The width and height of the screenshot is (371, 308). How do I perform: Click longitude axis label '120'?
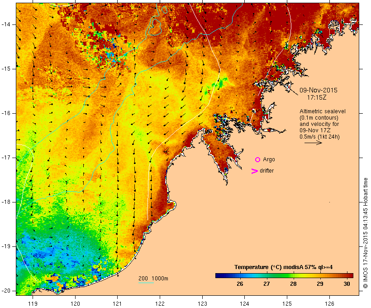click(x=75, y=303)
